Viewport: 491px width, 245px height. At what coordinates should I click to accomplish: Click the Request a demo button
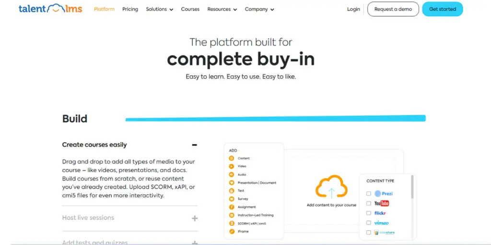coord(393,9)
